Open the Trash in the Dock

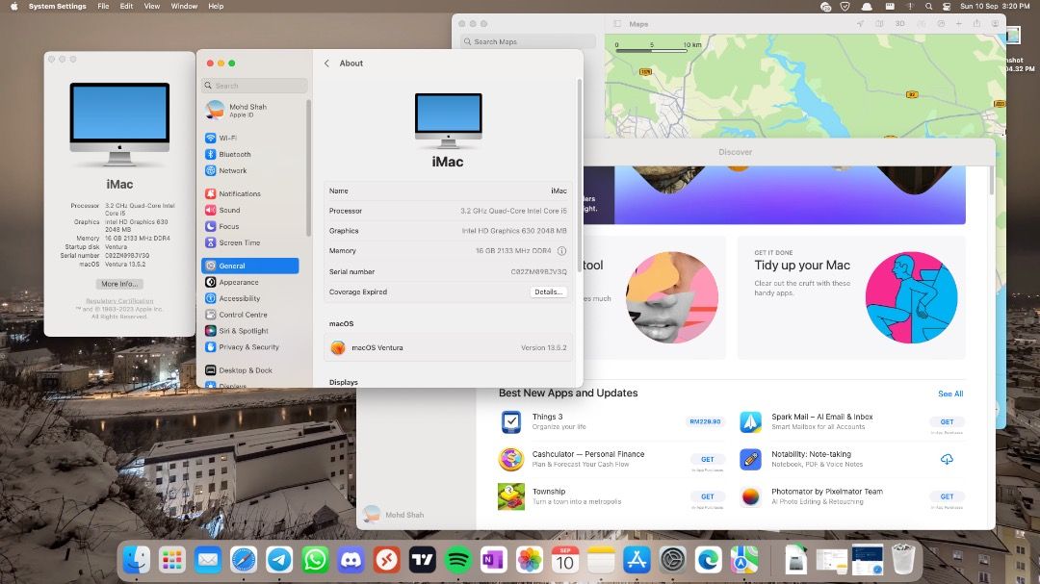click(903, 560)
